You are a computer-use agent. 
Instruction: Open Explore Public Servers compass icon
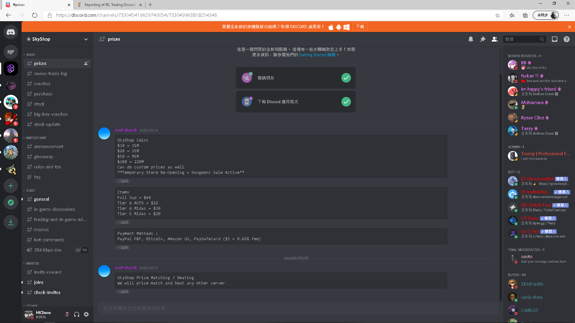11,202
